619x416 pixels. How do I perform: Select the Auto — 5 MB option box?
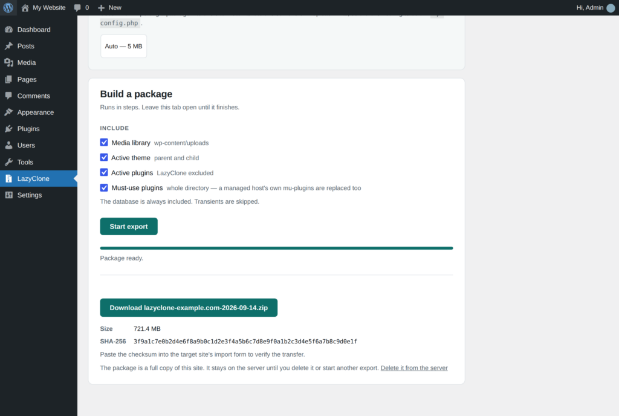coord(123,46)
